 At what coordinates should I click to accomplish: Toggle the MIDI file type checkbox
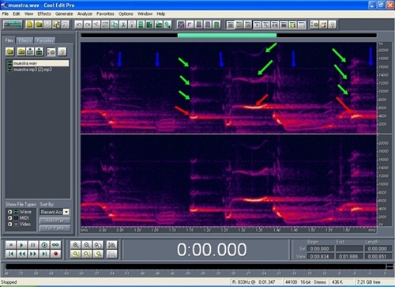9,218
